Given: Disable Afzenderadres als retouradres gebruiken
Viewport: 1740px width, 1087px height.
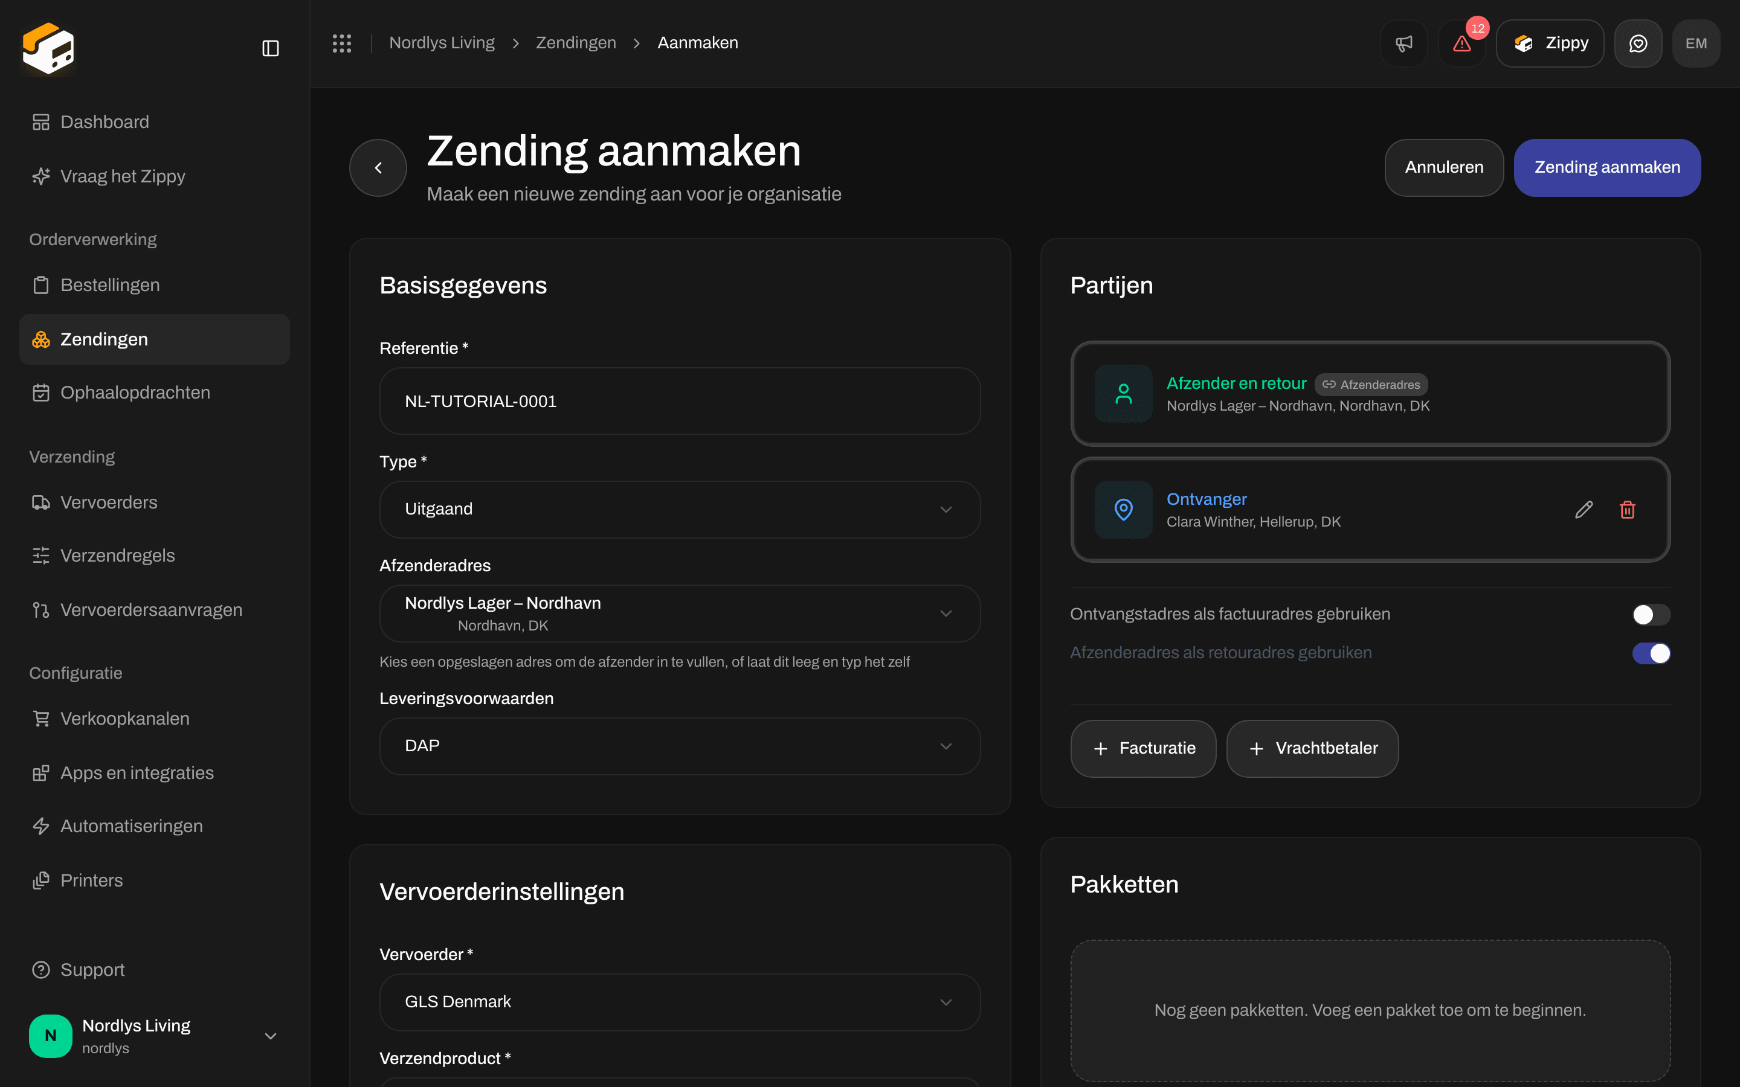Looking at the screenshot, I should (1651, 653).
